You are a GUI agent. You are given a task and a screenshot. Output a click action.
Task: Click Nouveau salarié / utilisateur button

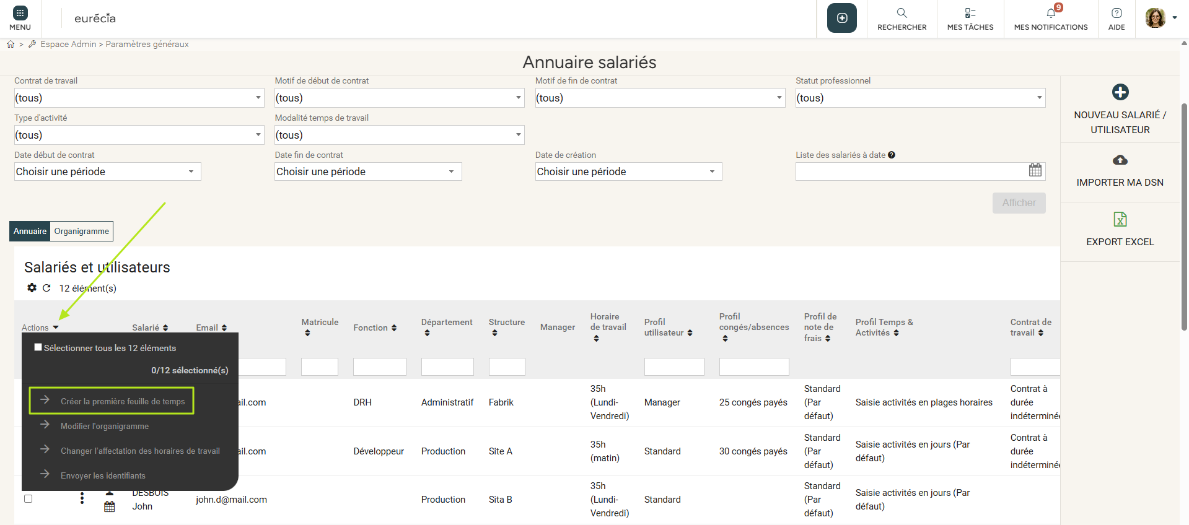click(x=1120, y=110)
